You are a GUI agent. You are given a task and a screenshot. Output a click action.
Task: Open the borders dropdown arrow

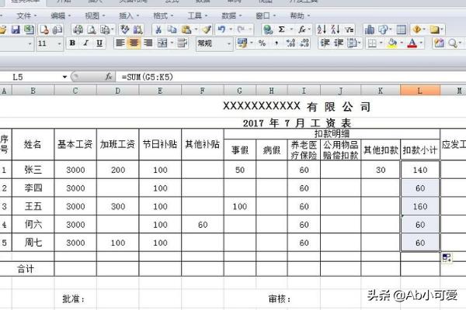pyautogui.click(x=381, y=43)
